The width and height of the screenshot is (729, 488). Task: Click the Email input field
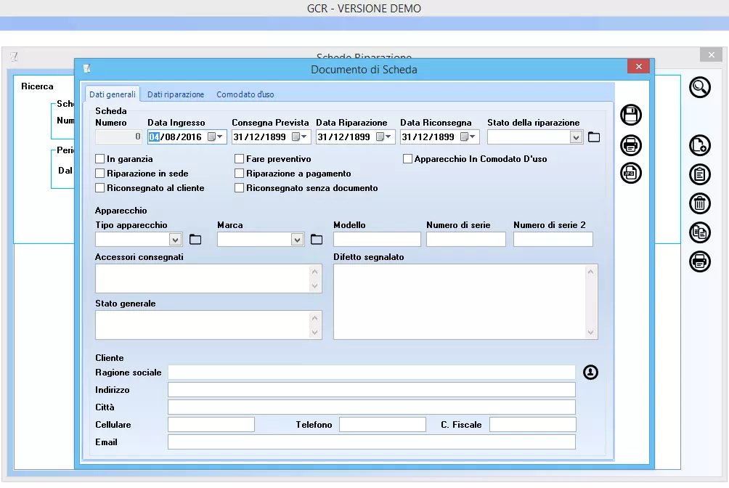[x=372, y=442]
